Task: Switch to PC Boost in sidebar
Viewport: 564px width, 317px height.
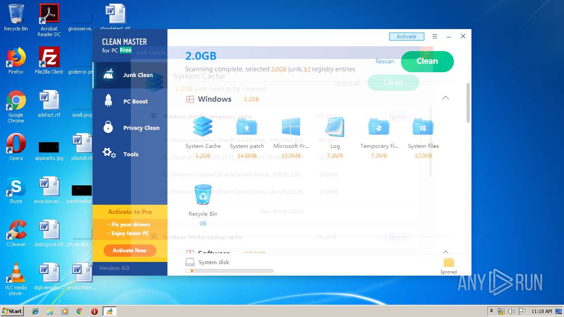Action: pos(130,101)
